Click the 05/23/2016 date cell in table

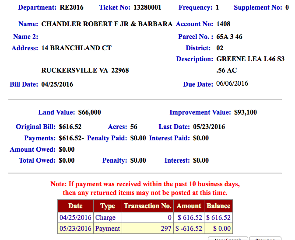[75, 229]
